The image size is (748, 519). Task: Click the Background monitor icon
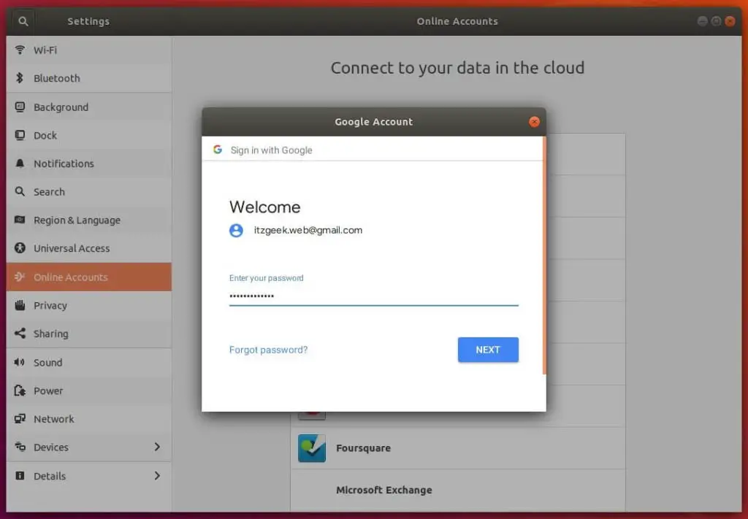click(20, 107)
